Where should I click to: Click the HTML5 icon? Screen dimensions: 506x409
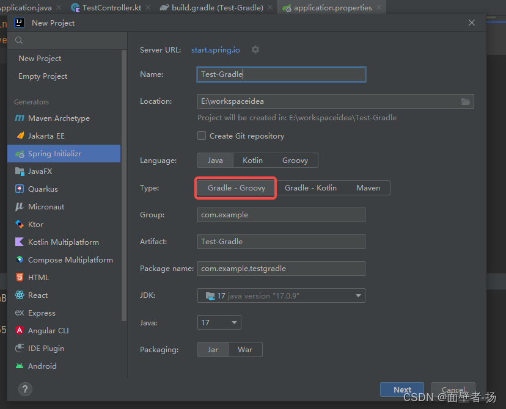click(20, 277)
